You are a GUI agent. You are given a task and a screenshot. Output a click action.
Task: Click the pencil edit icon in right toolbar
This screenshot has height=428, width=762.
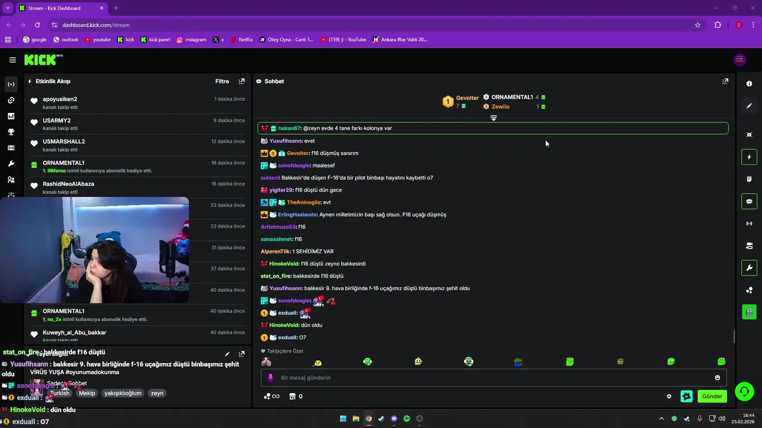pos(749,106)
